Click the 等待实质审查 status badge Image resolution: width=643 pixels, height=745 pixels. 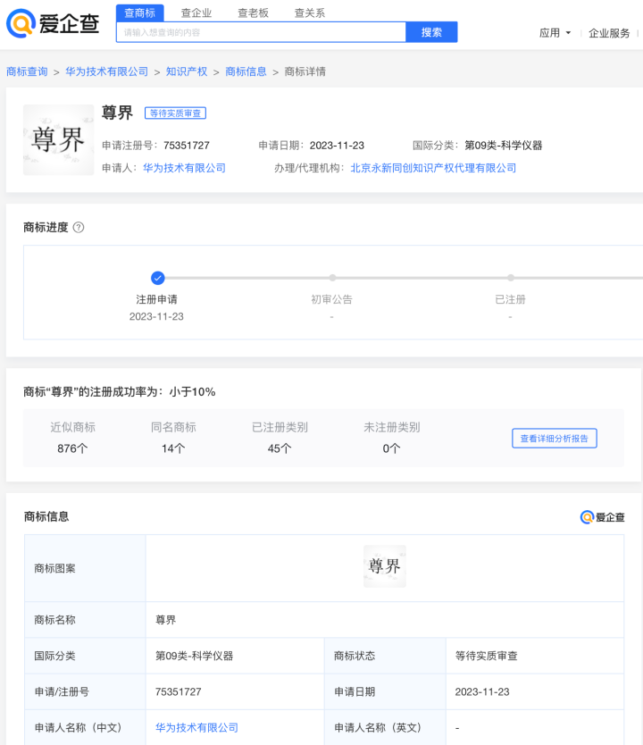pos(175,113)
